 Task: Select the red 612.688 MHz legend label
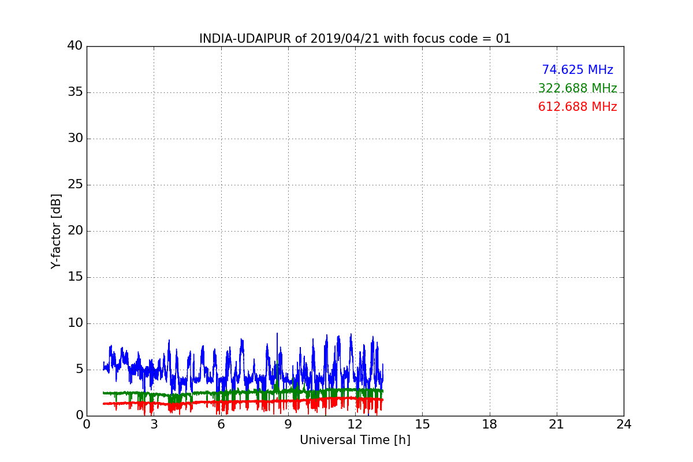(x=577, y=107)
